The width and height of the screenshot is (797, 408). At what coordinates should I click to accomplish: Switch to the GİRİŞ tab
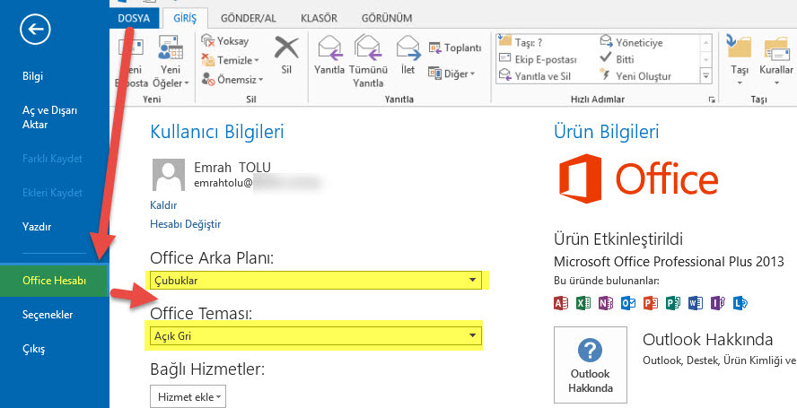pyautogui.click(x=185, y=18)
